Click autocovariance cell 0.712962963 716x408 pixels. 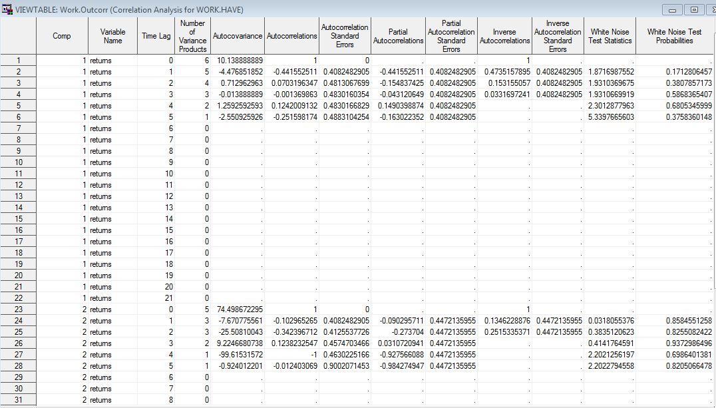pyautogui.click(x=238, y=83)
